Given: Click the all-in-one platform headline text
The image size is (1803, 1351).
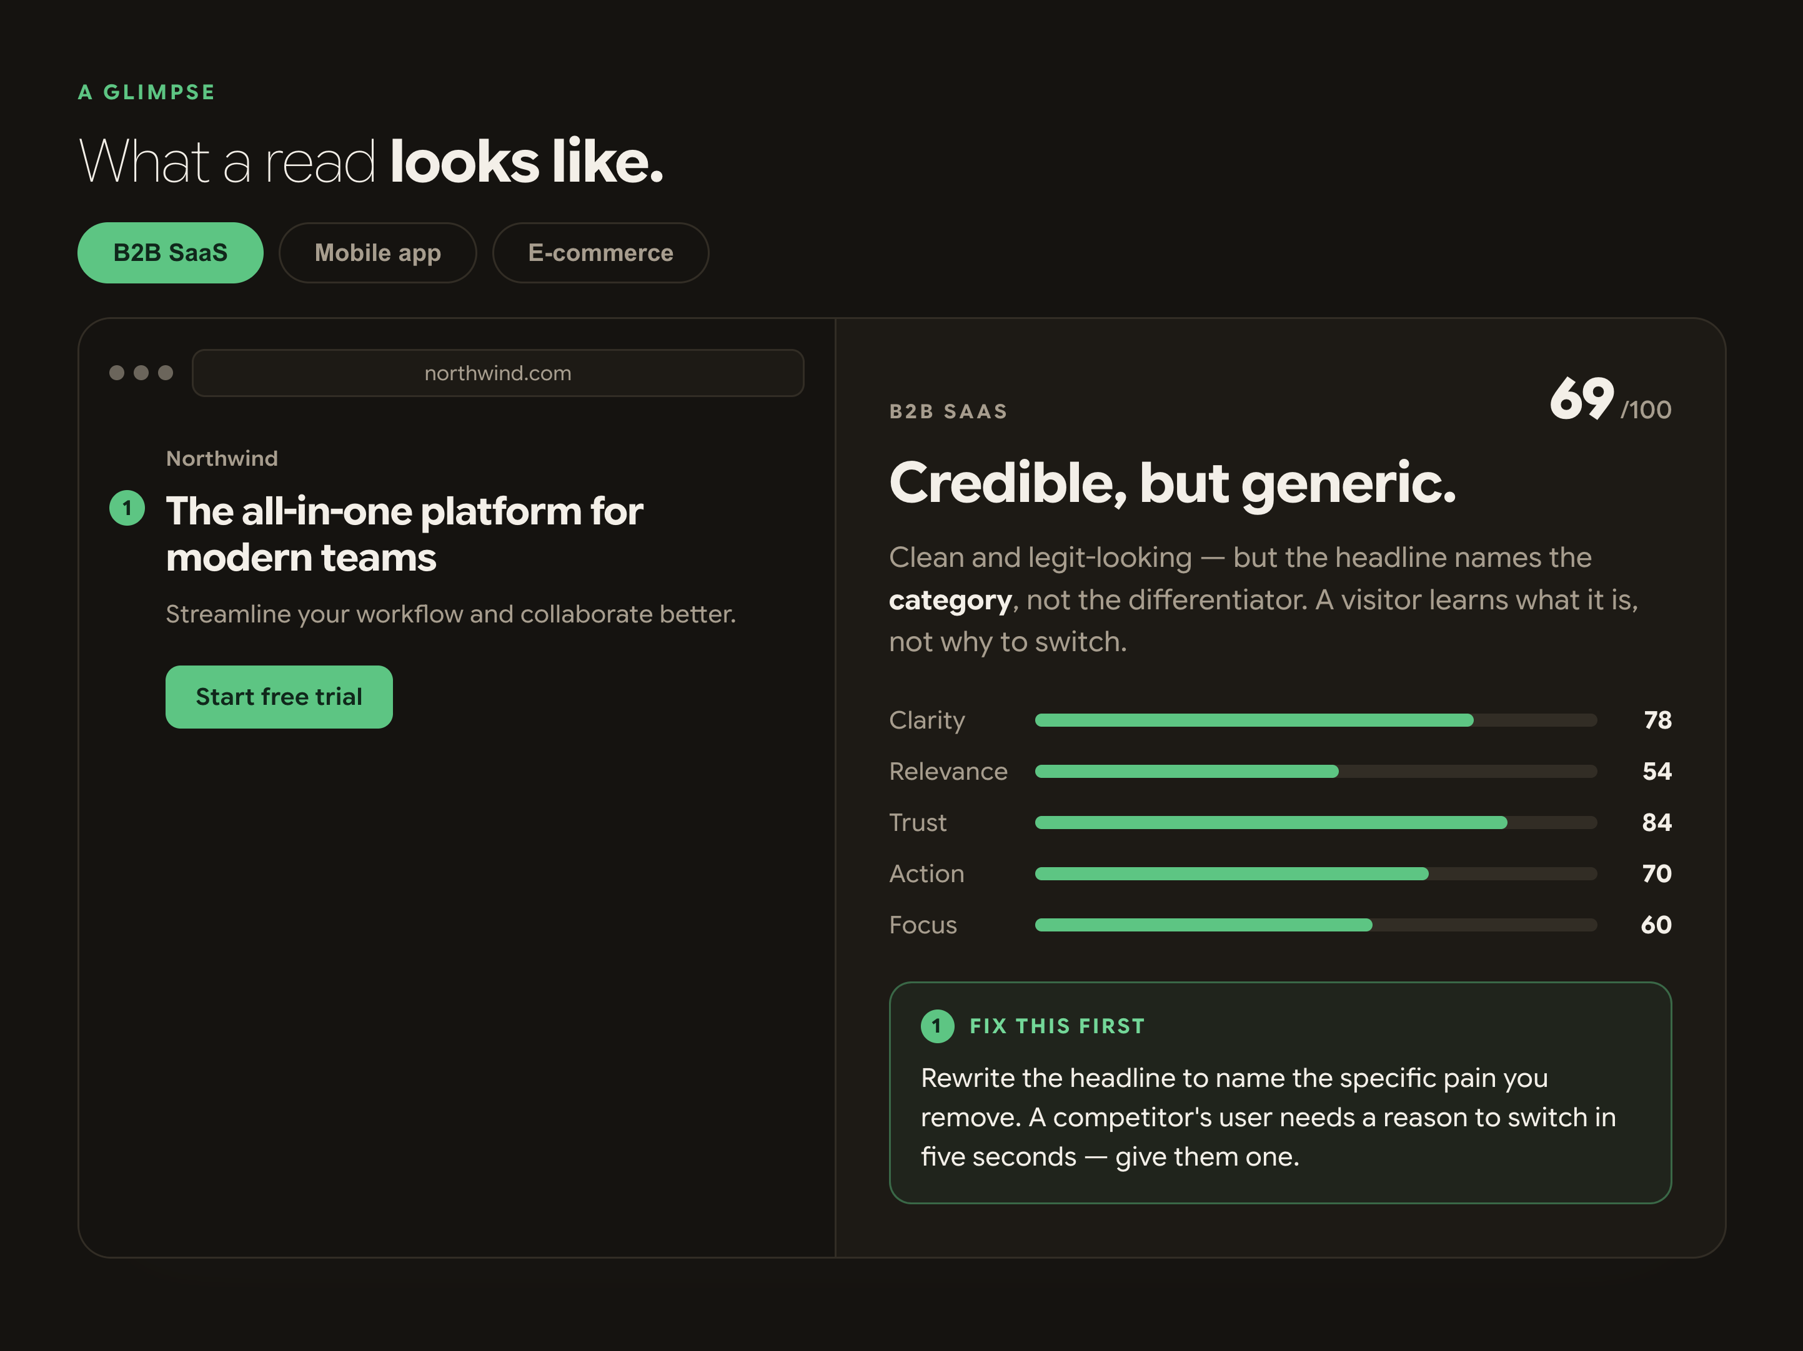Looking at the screenshot, I should click(404, 534).
